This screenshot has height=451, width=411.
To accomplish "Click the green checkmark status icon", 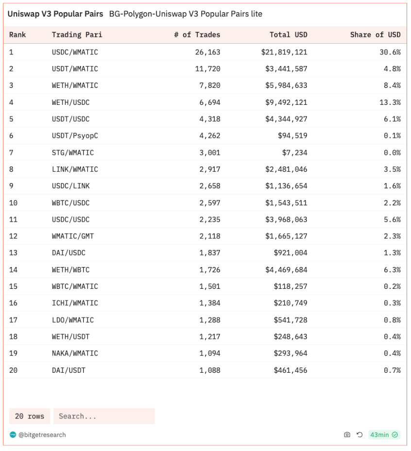I will [x=395, y=434].
